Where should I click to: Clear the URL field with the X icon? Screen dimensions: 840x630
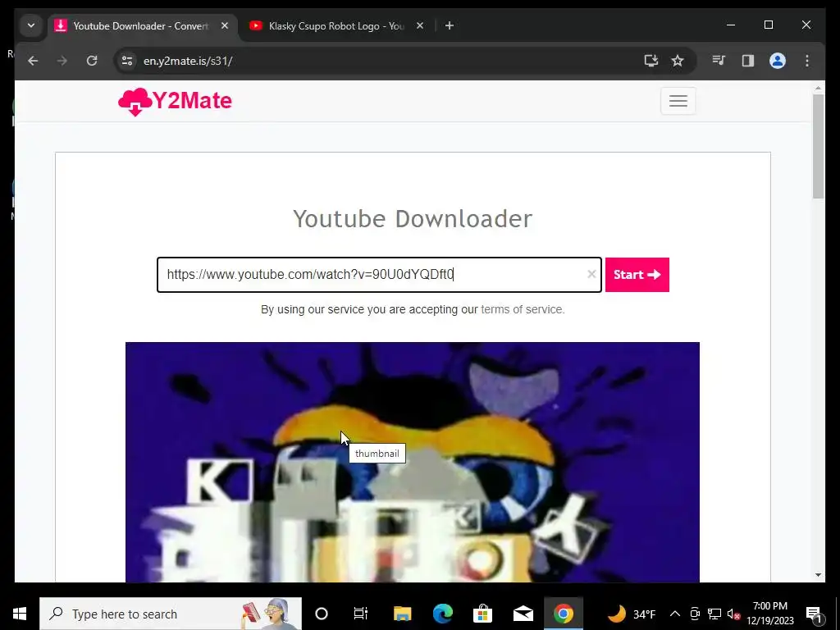(x=591, y=274)
